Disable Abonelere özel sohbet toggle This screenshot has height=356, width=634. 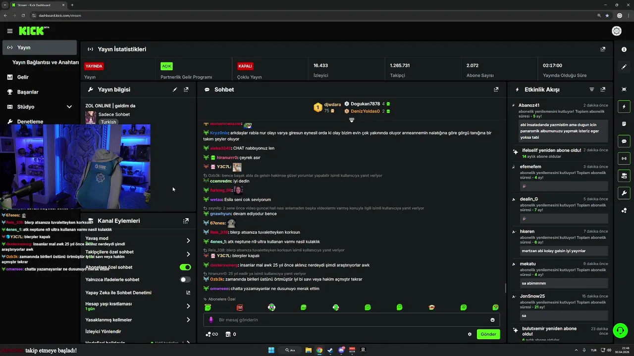point(185,267)
